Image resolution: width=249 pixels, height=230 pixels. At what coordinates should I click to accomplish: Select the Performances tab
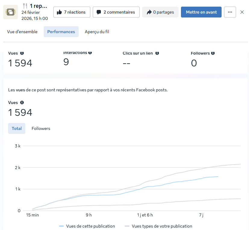click(x=61, y=32)
